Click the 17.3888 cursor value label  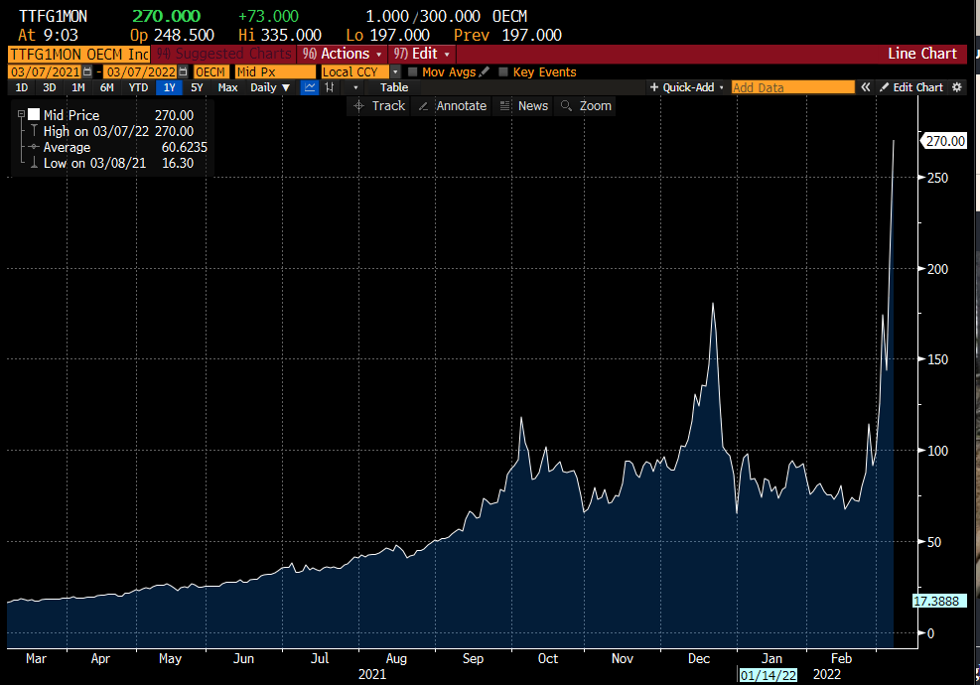(x=939, y=601)
